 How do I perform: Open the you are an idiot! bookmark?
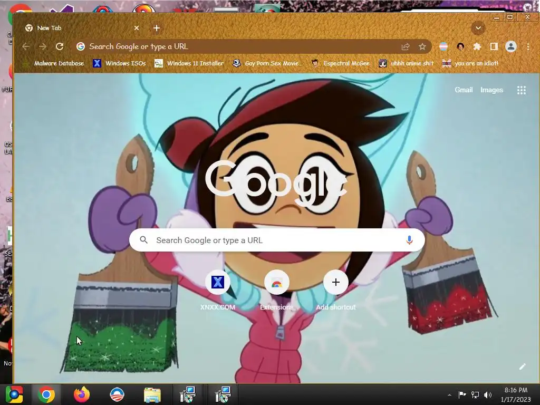tap(470, 63)
